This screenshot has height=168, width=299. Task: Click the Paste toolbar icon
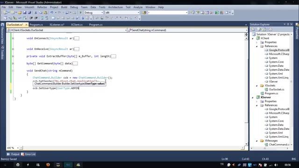click(x=45, y=13)
